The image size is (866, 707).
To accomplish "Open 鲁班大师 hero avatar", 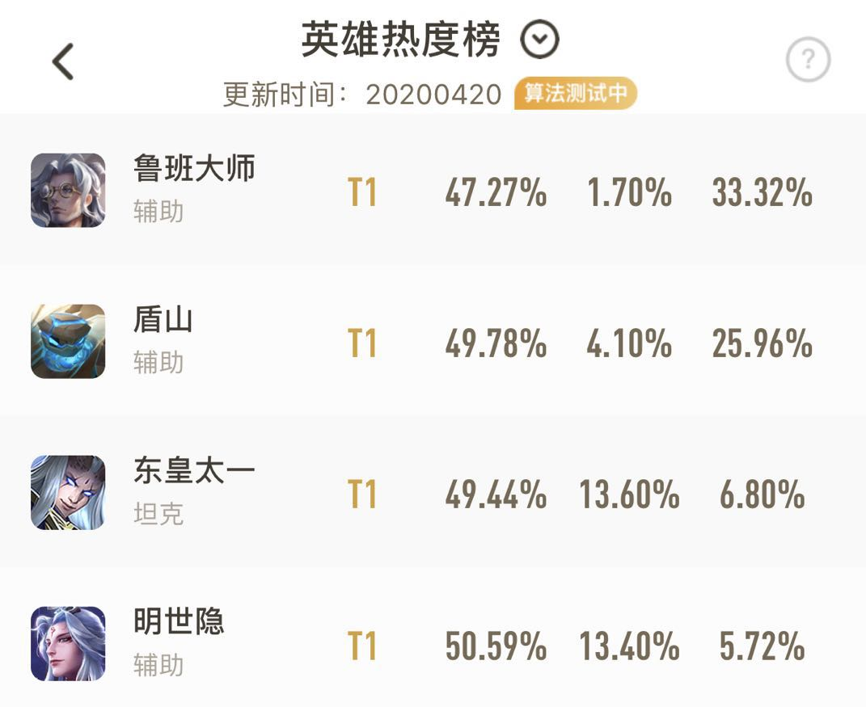I will coord(68,191).
